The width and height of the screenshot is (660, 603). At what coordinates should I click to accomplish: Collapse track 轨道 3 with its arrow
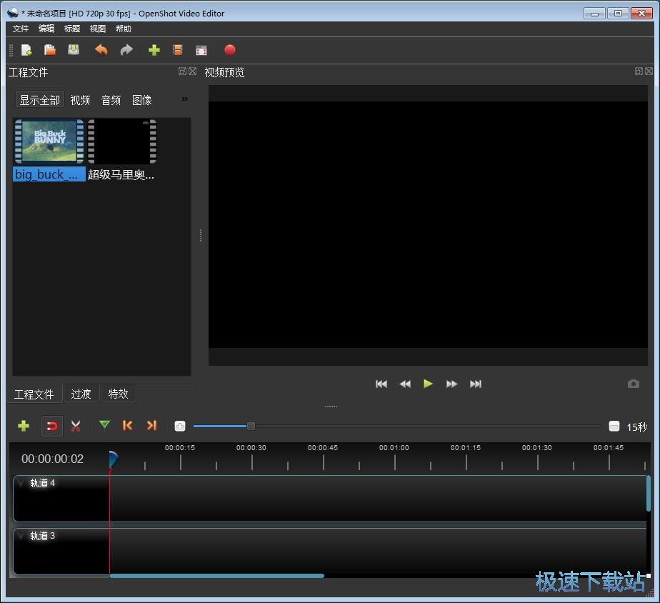[x=21, y=537]
